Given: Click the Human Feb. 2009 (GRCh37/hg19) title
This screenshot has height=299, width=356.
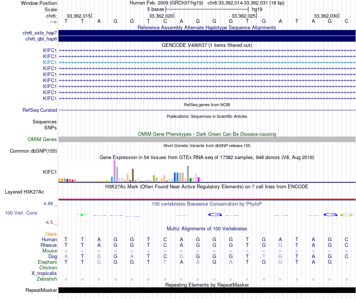Looking at the screenshot, I should pos(167,3).
